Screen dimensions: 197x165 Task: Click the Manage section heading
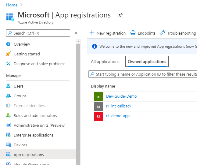(x=13, y=76)
